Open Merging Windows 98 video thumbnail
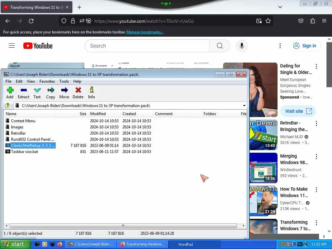The image size is (332, 249). [x=263, y=168]
